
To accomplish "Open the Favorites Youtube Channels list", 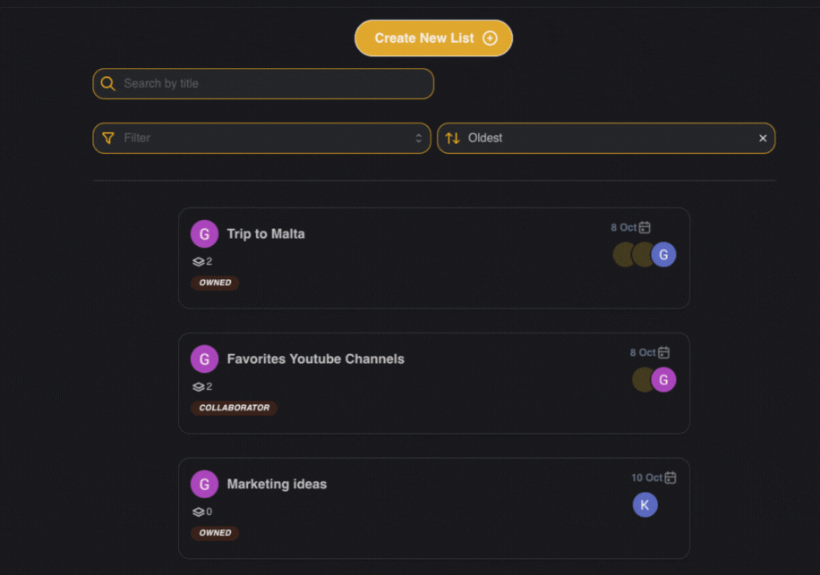I will tap(433, 384).
